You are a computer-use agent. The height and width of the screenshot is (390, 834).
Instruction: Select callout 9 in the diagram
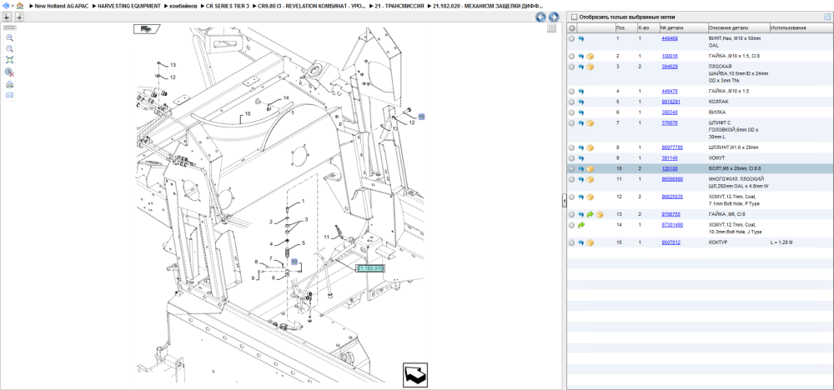pos(254,277)
